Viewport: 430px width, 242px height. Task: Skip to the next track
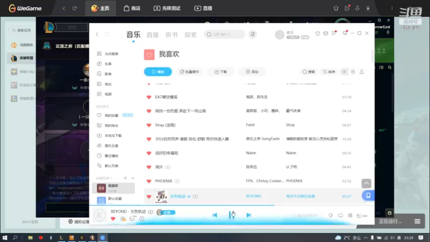tap(248, 215)
